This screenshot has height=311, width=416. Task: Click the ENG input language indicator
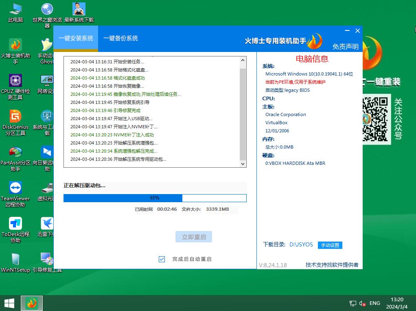click(x=374, y=303)
